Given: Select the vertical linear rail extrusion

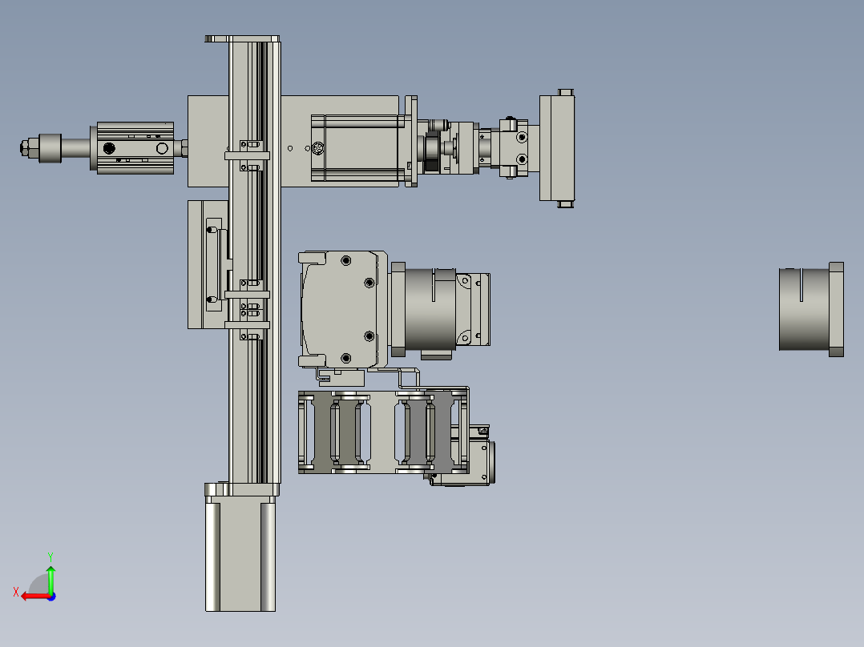Looking at the screenshot, I should pos(255,262).
